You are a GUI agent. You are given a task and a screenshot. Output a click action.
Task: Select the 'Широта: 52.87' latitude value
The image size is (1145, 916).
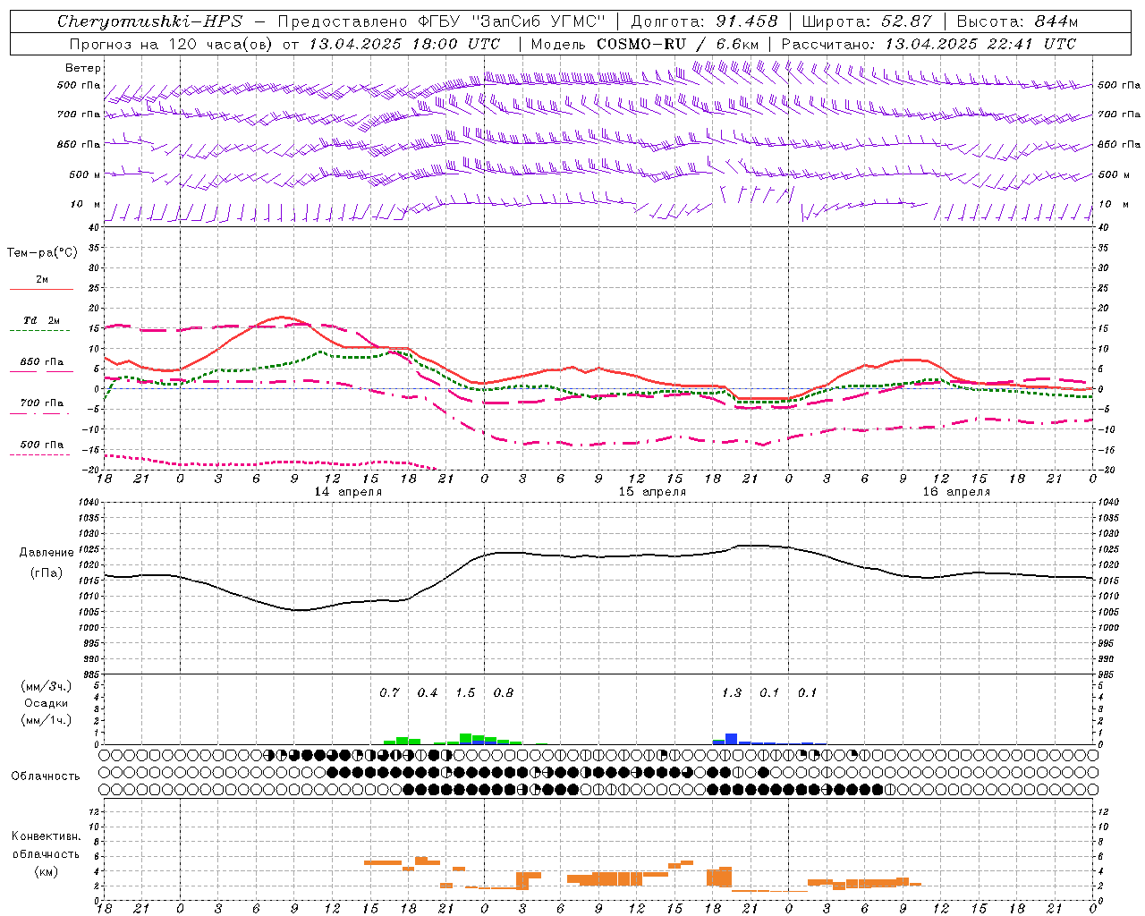click(867, 21)
